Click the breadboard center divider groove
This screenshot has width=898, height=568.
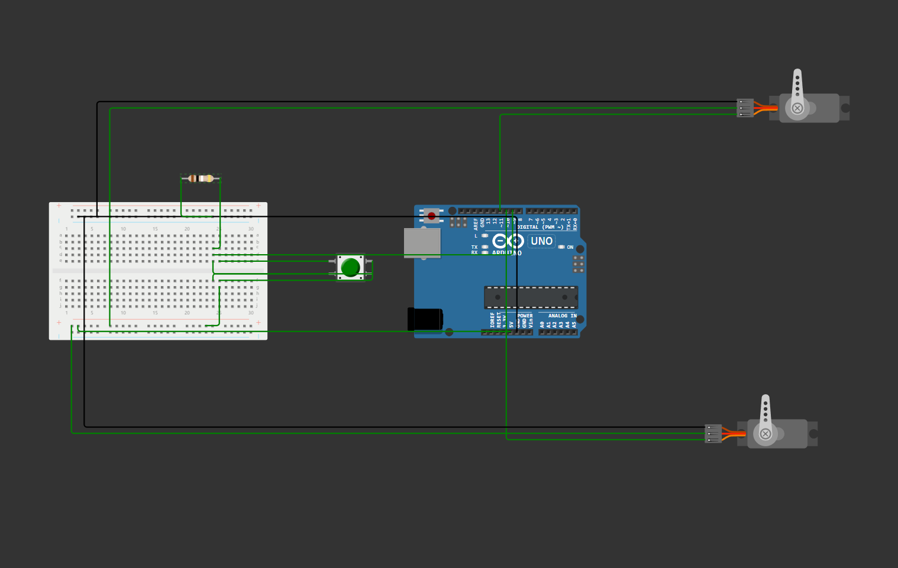(158, 271)
